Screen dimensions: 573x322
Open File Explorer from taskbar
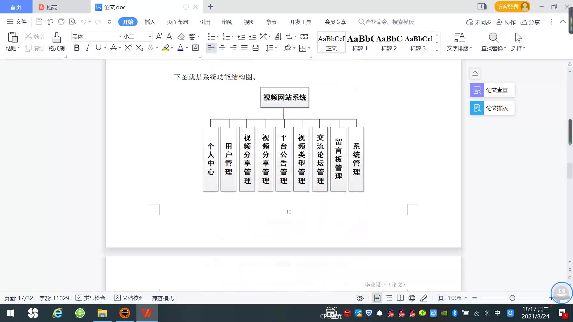pos(102,313)
